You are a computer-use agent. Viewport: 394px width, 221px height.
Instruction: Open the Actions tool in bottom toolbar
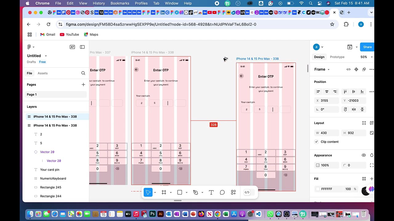point(233,192)
